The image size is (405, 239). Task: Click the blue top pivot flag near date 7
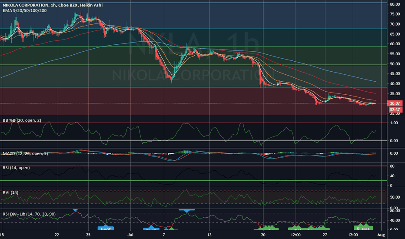[187, 211]
